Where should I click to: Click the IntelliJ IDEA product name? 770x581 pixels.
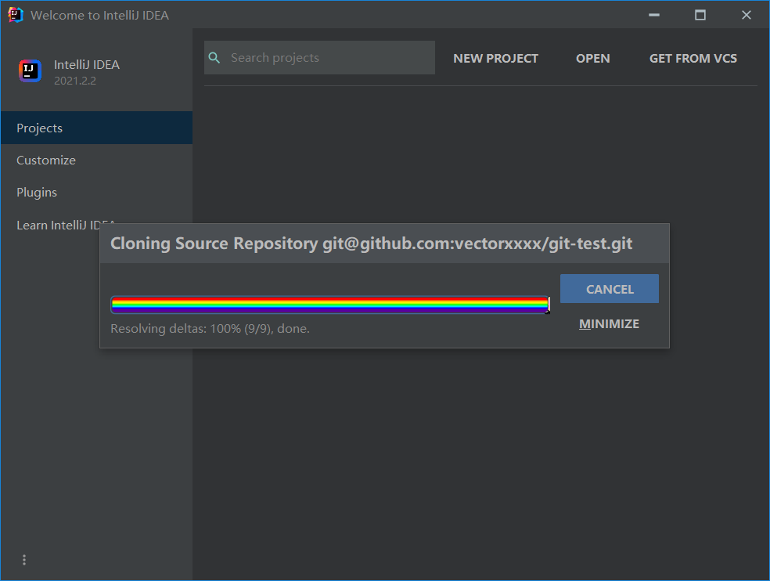tap(86, 65)
